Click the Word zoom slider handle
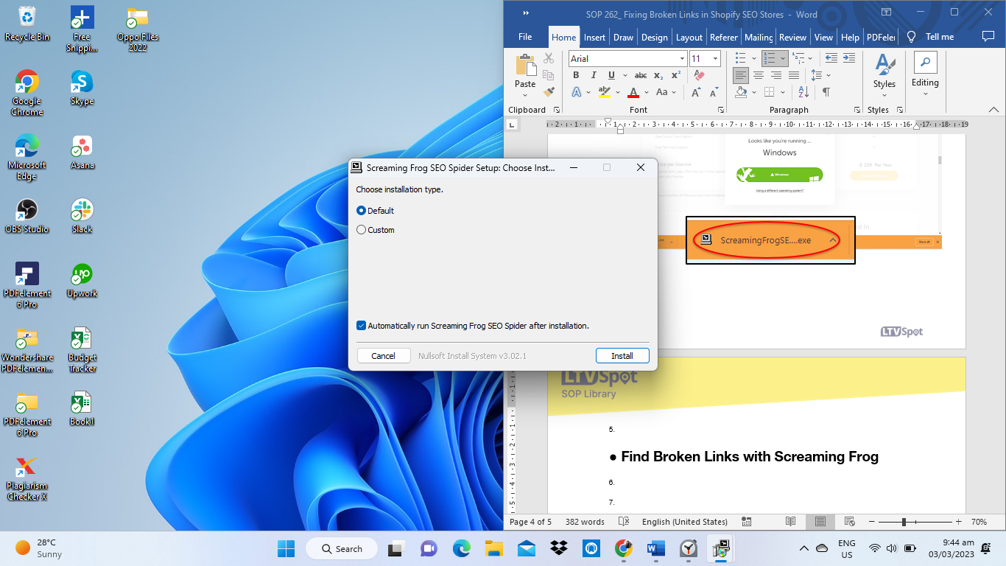The height and width of the screenshot is (566, 1006). pyautogui.click(x=904, y=522)
